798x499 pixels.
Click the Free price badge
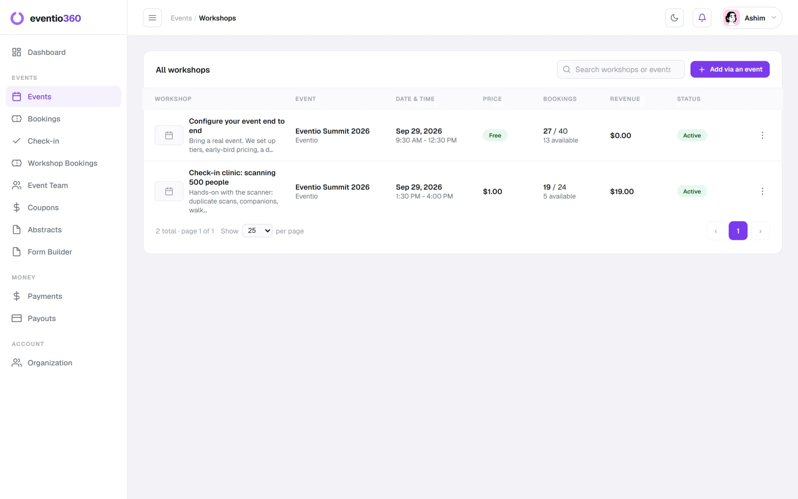tap(495, 136)
